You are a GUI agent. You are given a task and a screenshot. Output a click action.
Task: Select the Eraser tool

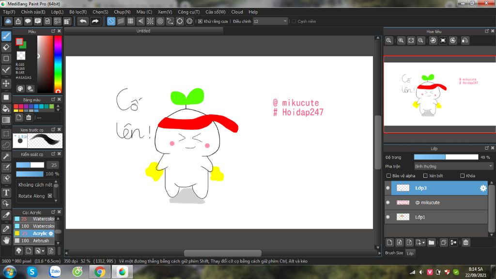click(x=6, y=47)
